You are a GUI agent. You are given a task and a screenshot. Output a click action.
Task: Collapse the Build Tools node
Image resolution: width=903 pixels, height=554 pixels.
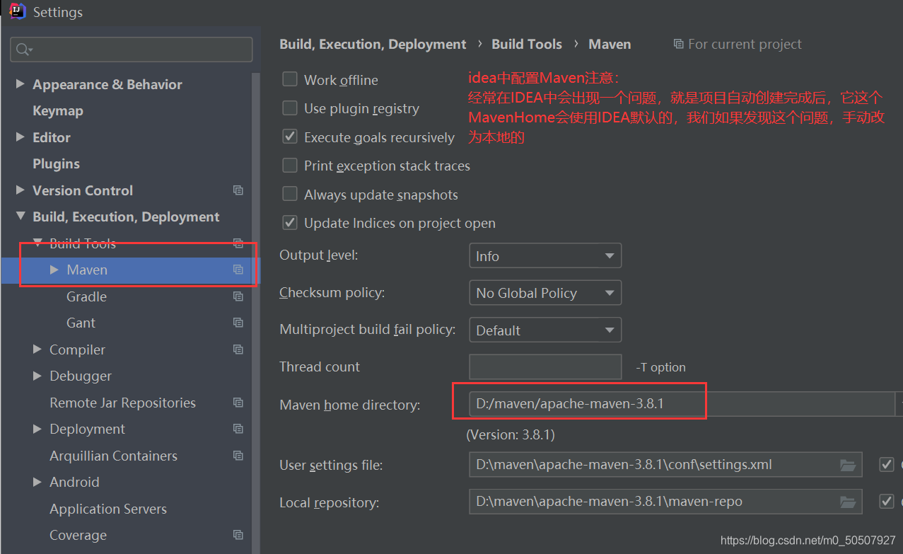(37, 243)
